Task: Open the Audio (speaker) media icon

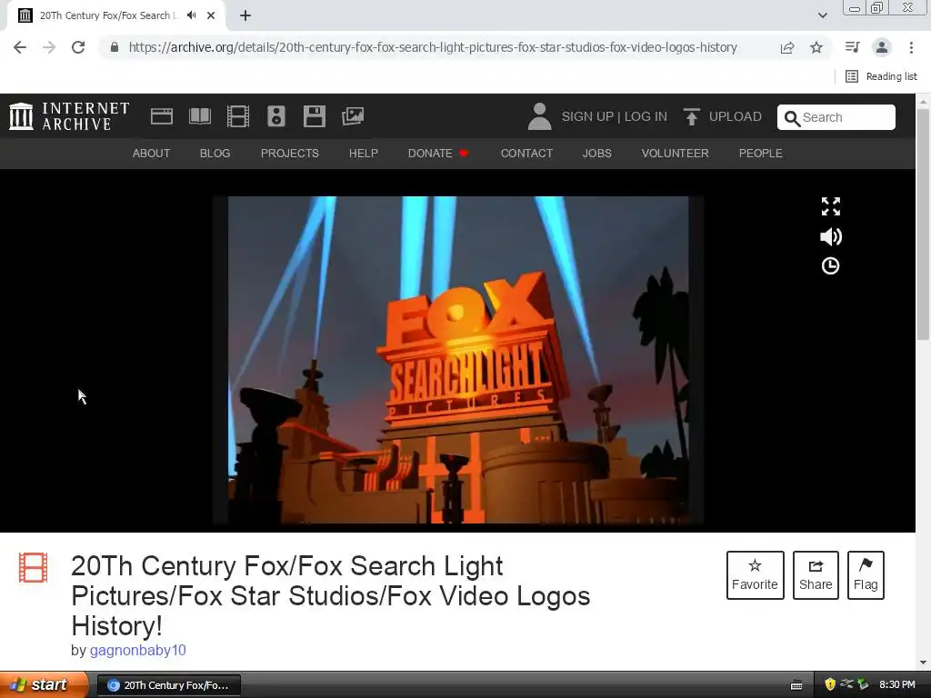Action: (x=276, y=116)
